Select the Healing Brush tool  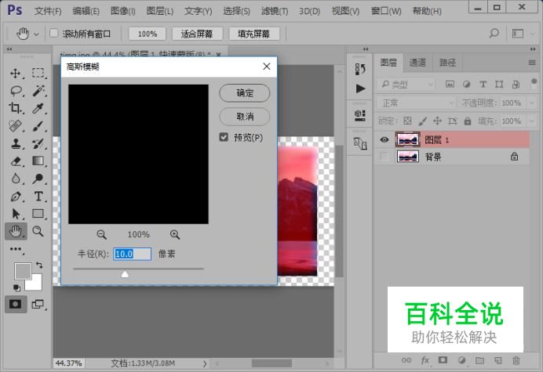(x=15, y=126)
